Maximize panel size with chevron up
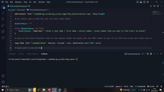Image resolution: width=164 pixels, height=92 pixels. pyautogui.click(x=158, y=54)
